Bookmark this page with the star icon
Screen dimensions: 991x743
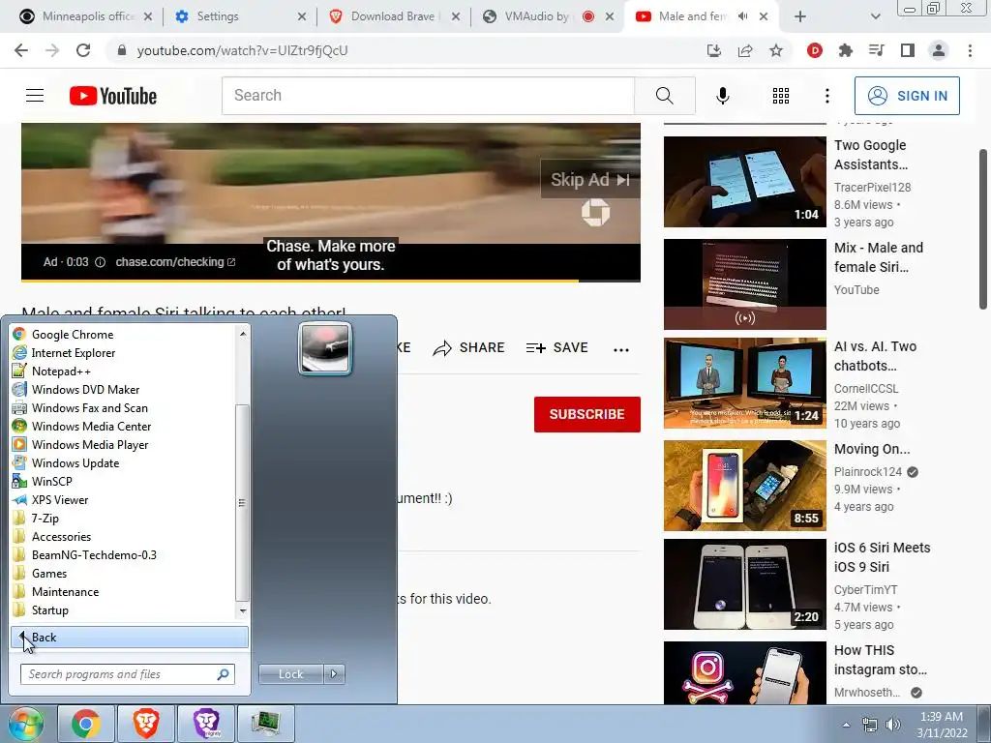(x=776, y=50)
